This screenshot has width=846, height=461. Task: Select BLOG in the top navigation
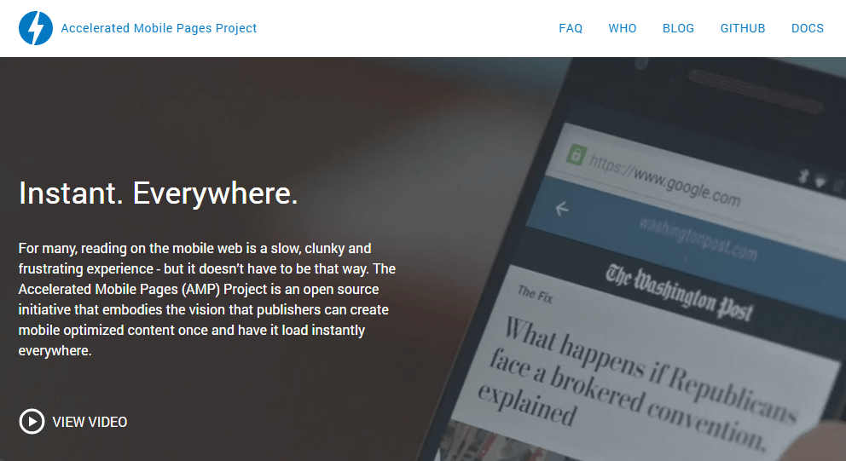(x=678, y=28)
